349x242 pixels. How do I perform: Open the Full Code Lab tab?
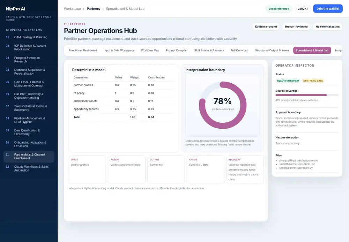click(x=239, y=50)
